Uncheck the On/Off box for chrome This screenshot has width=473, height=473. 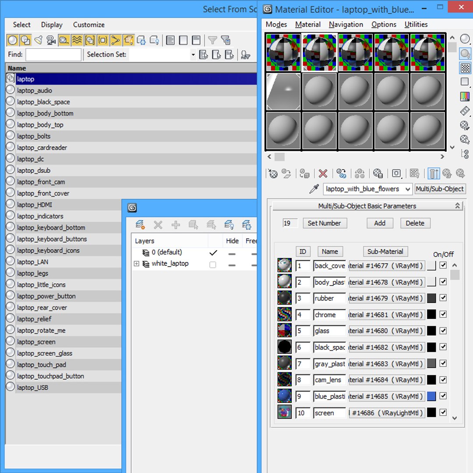click(443, 314)
